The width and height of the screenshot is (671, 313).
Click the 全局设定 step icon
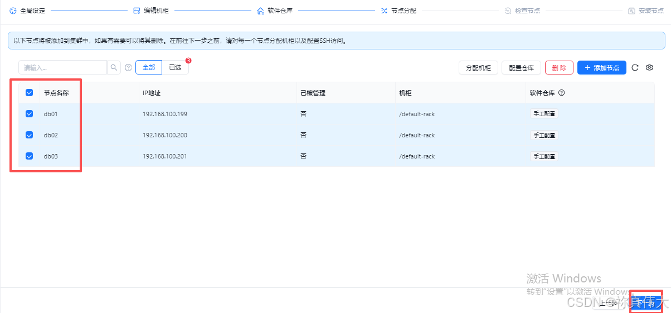coord(13,11)
